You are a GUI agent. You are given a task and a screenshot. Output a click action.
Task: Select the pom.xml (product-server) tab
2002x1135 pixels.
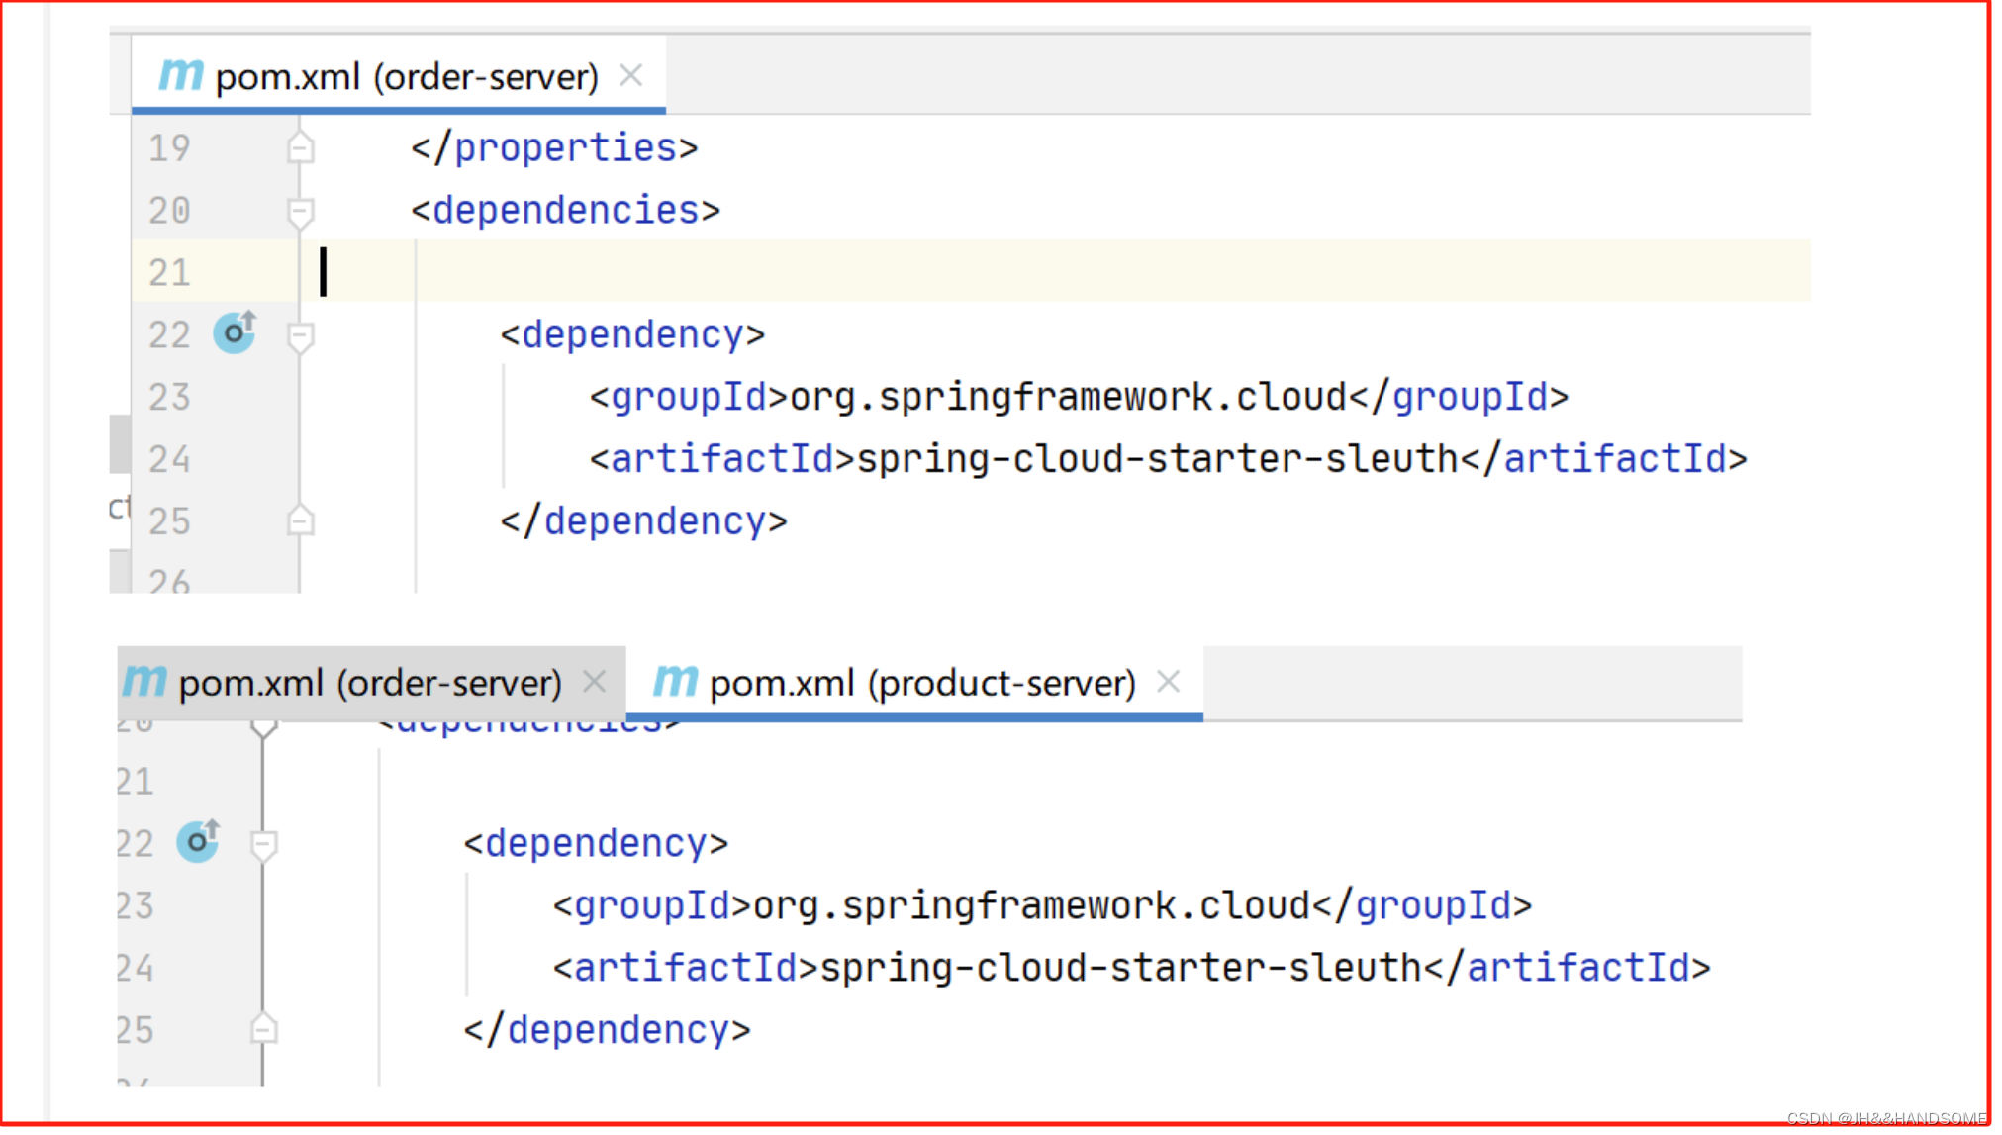(x=915, y=683)
